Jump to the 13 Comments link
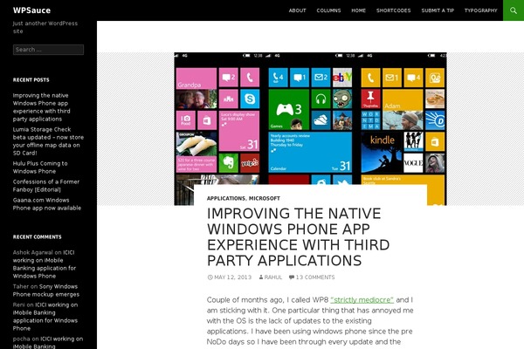This screenshot has width=524, height=349. [315, 277]
